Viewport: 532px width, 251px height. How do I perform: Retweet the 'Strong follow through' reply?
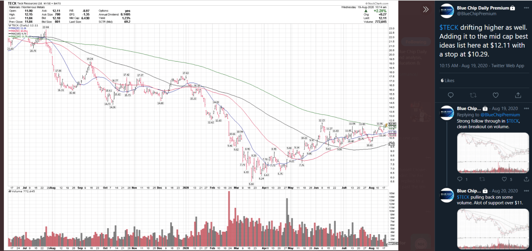(482, 179)
